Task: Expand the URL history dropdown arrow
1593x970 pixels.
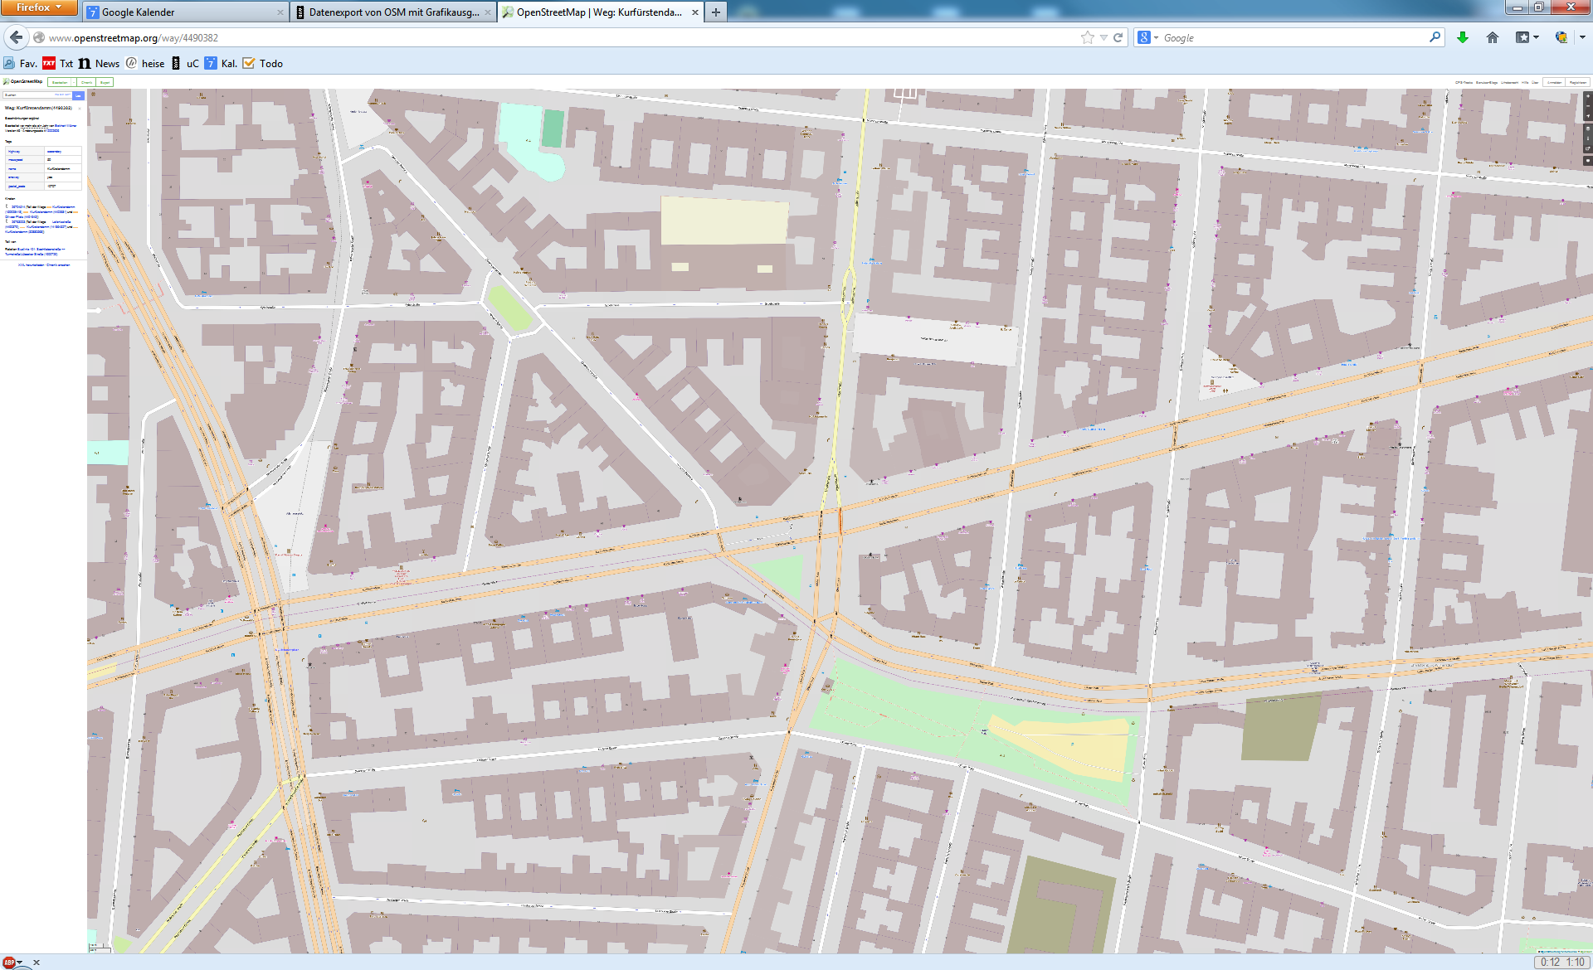Action: pos(1103,37)
